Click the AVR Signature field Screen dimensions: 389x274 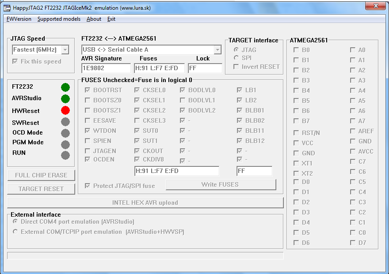pyautogui.click(x=106, y=68)
